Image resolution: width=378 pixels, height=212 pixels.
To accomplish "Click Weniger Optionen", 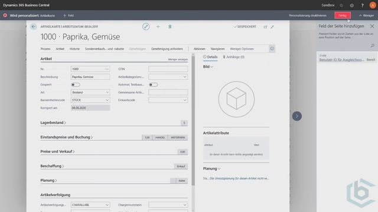I will coord(242,49).
